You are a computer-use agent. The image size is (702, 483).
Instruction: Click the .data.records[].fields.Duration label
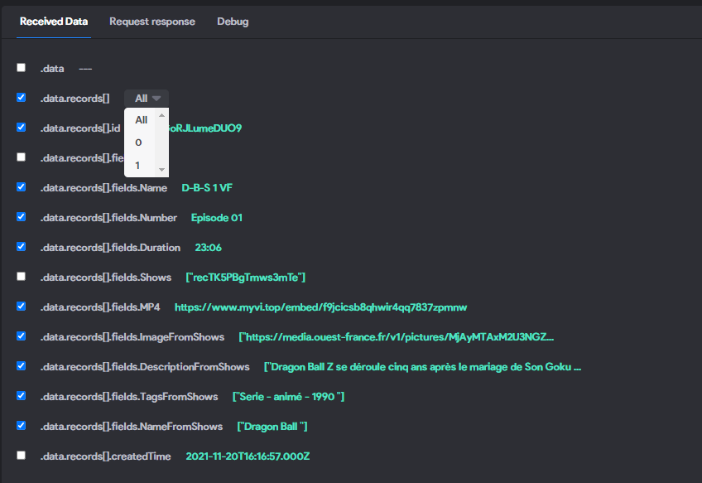[x=110, y=248]
